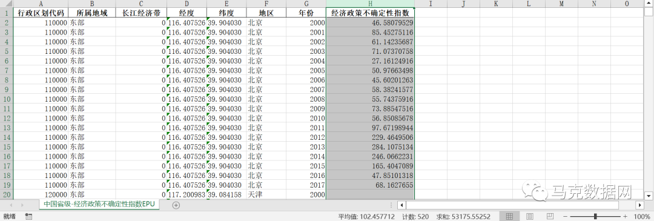Click zoom in plus button
The height and width of the screenshot is (221, 654).
tap(625, 216)
